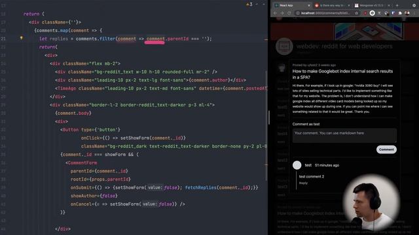Image resolution: width=419 pixels, height=235 pixels.
Task: Close the Mongoose tab
Action: point(389,5)
